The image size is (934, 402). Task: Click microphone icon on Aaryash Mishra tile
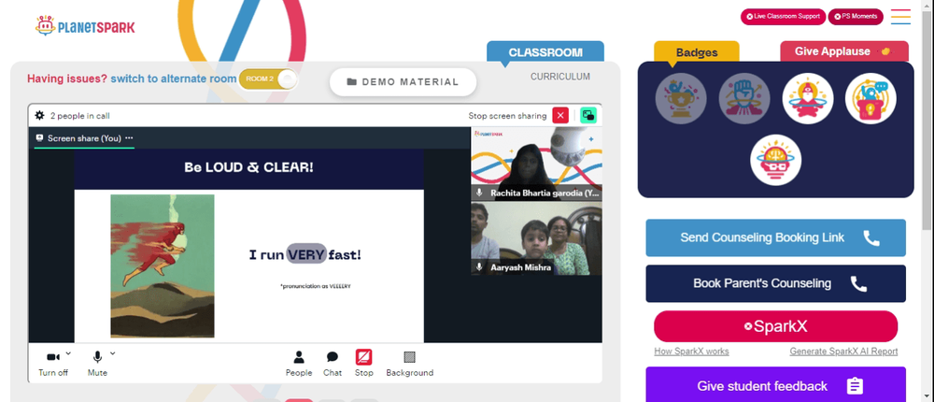[x=479, y=267]
